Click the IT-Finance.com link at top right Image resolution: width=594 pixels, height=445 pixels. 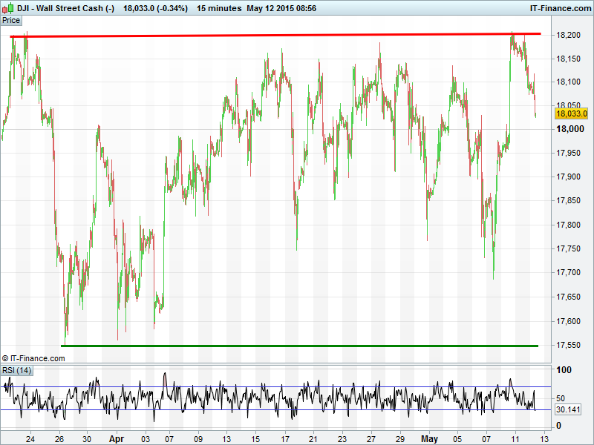[x=558, y=8]
